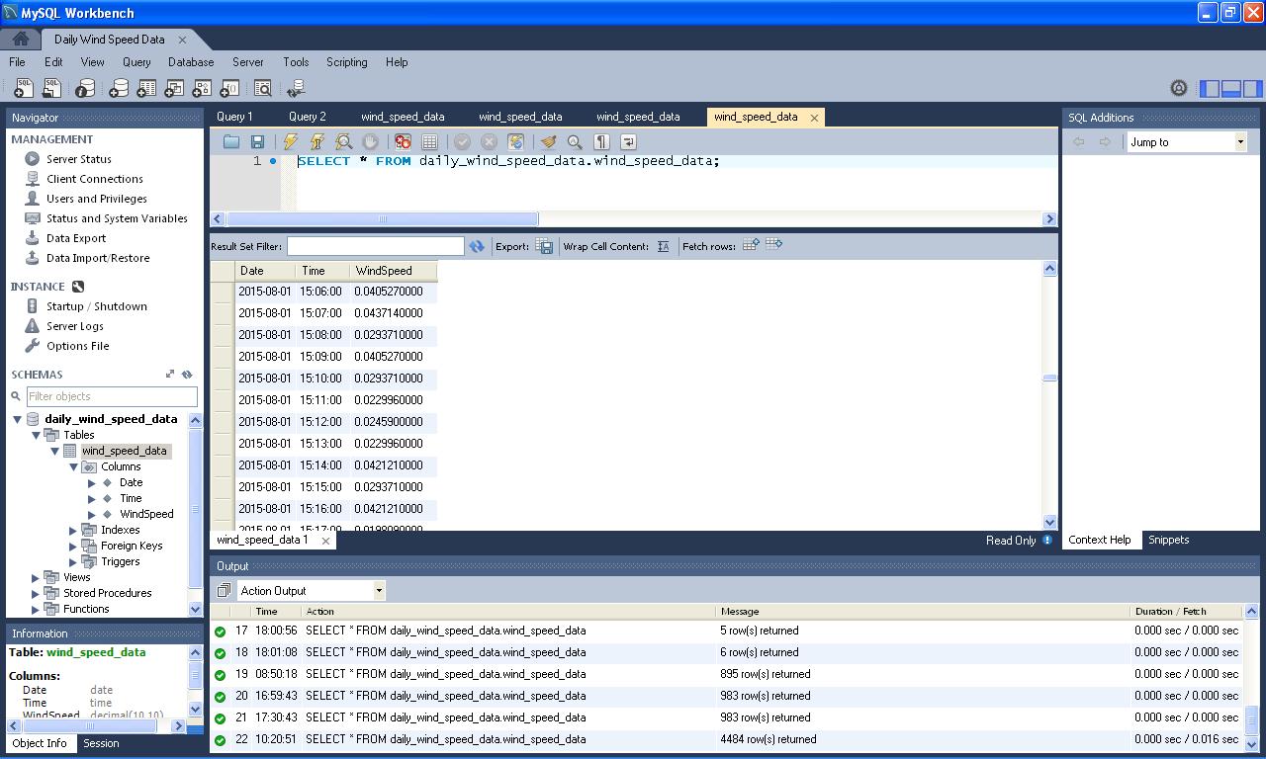The width and height of the screenshot is (1266, 759).
Task: Open Workbench preferences gear icon
Action: tap(1179, 88)
